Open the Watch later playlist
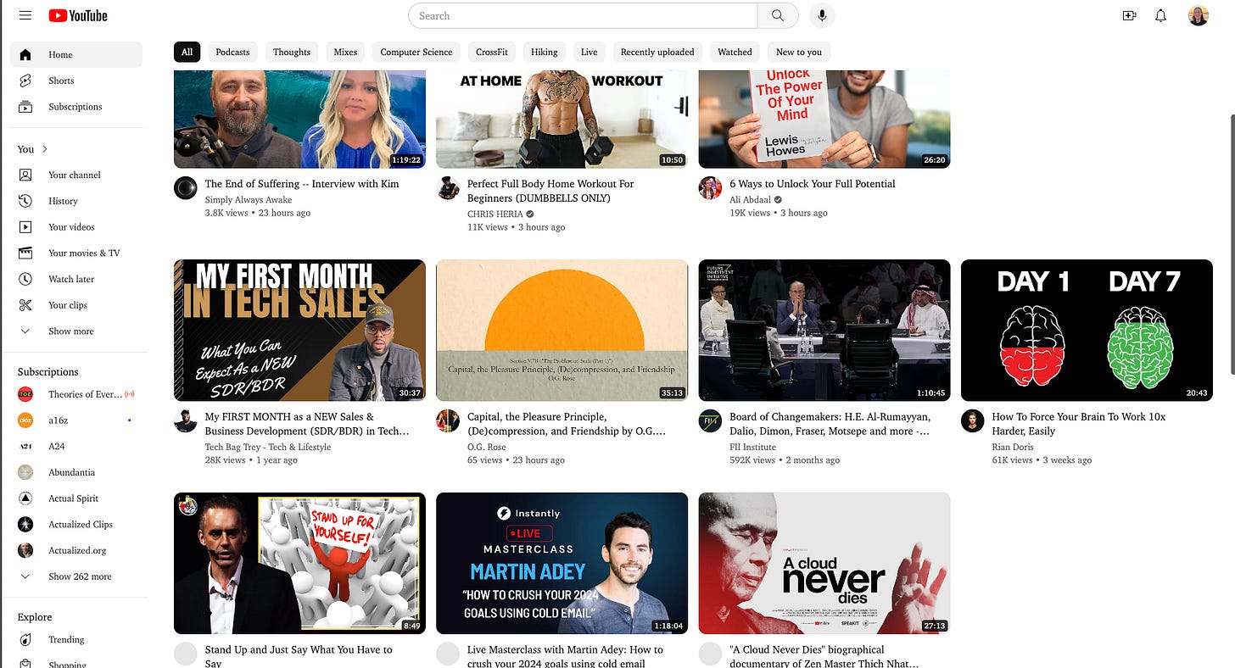The height and width of the screenshot is (668, 1235). click(x=75, y=279)
